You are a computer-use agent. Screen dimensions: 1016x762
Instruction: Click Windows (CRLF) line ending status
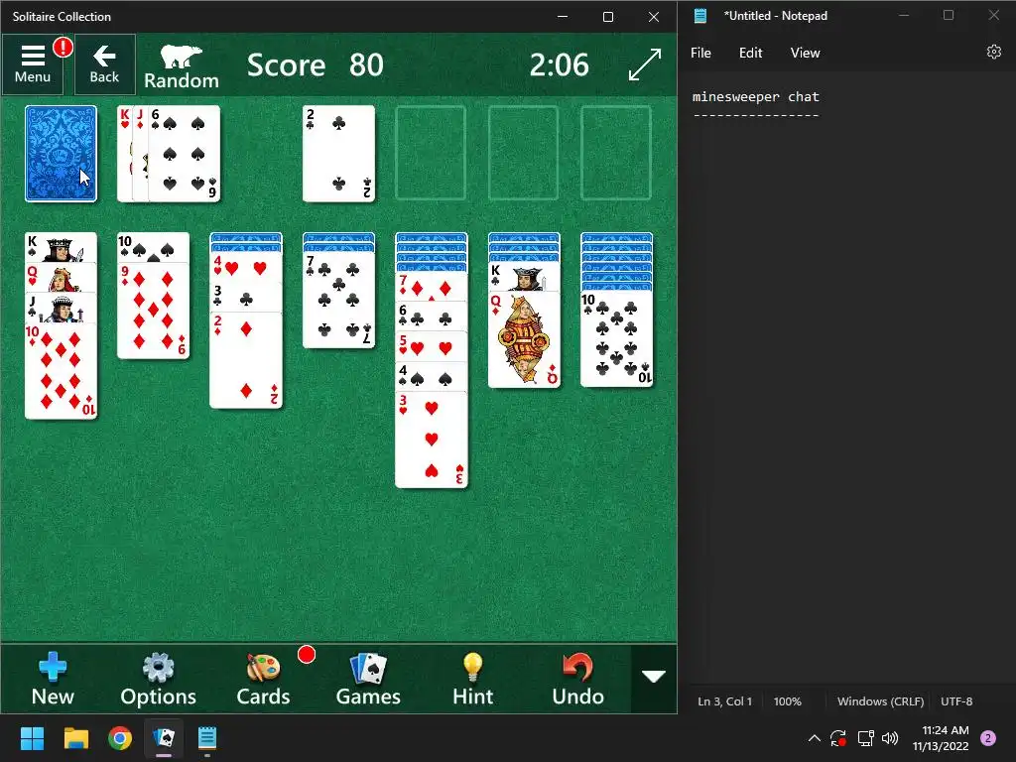click(880, 701)
